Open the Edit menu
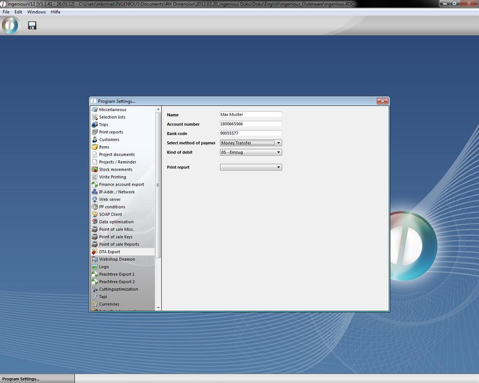The image size is (479, 383). click(18, 12)
